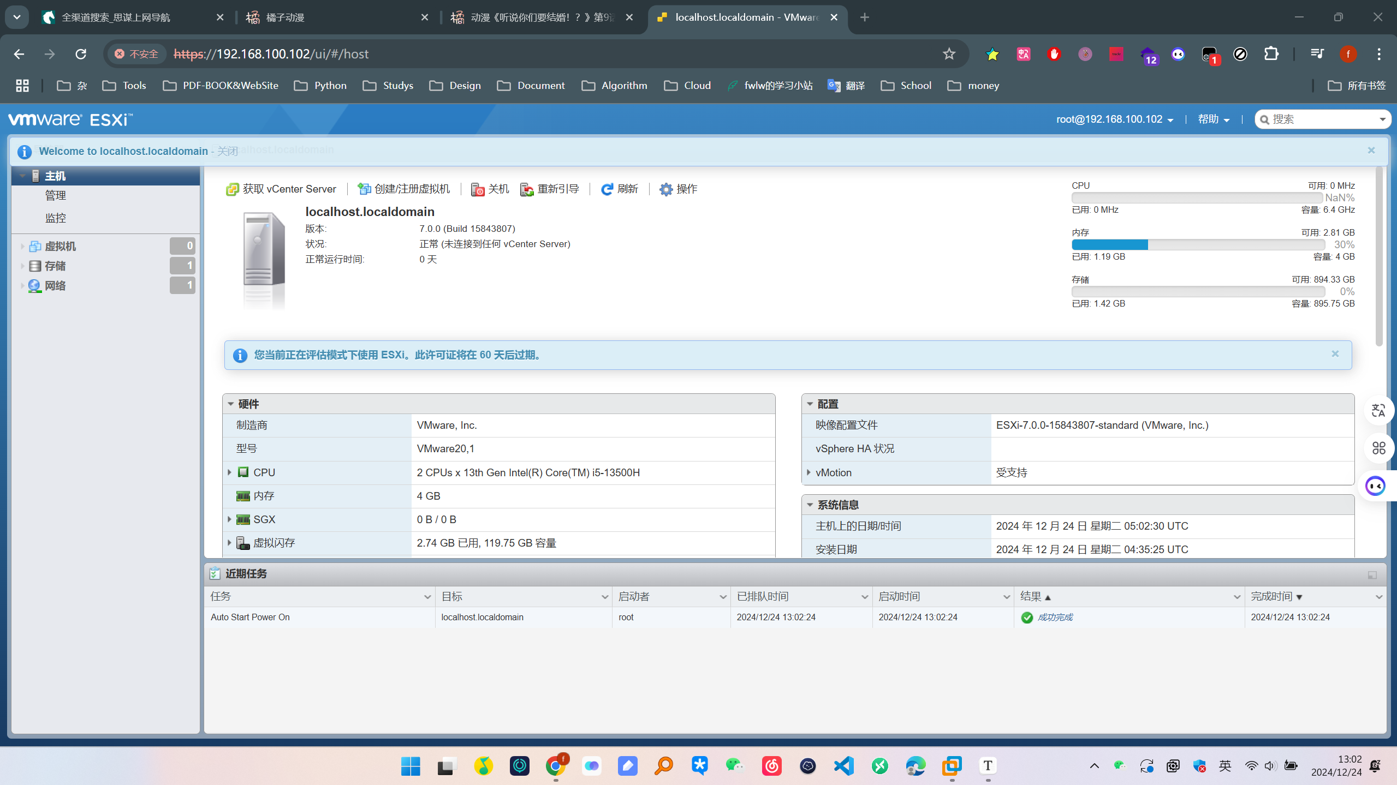This screenshot has width=1397, height=785.
Task: Click the 重新引导 reboot icon
Action: tap(527, 189)
